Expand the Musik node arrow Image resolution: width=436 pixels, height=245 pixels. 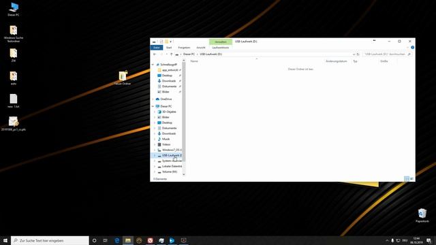coord(155,139)
